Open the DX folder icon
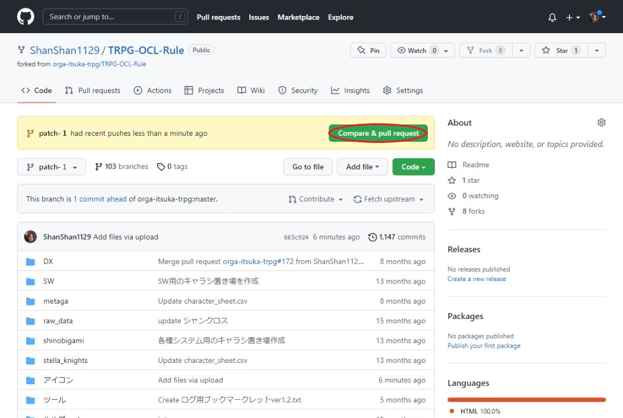 click(31, 261)
